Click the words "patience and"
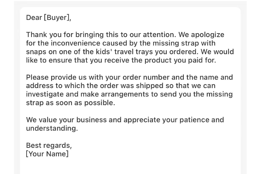Viewport: 260px width, 174px height. [202, 120]
